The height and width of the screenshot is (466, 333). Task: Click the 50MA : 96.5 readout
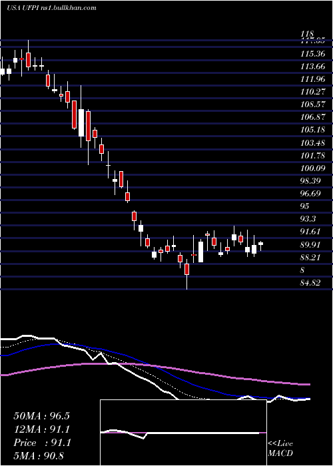[41, 416]
